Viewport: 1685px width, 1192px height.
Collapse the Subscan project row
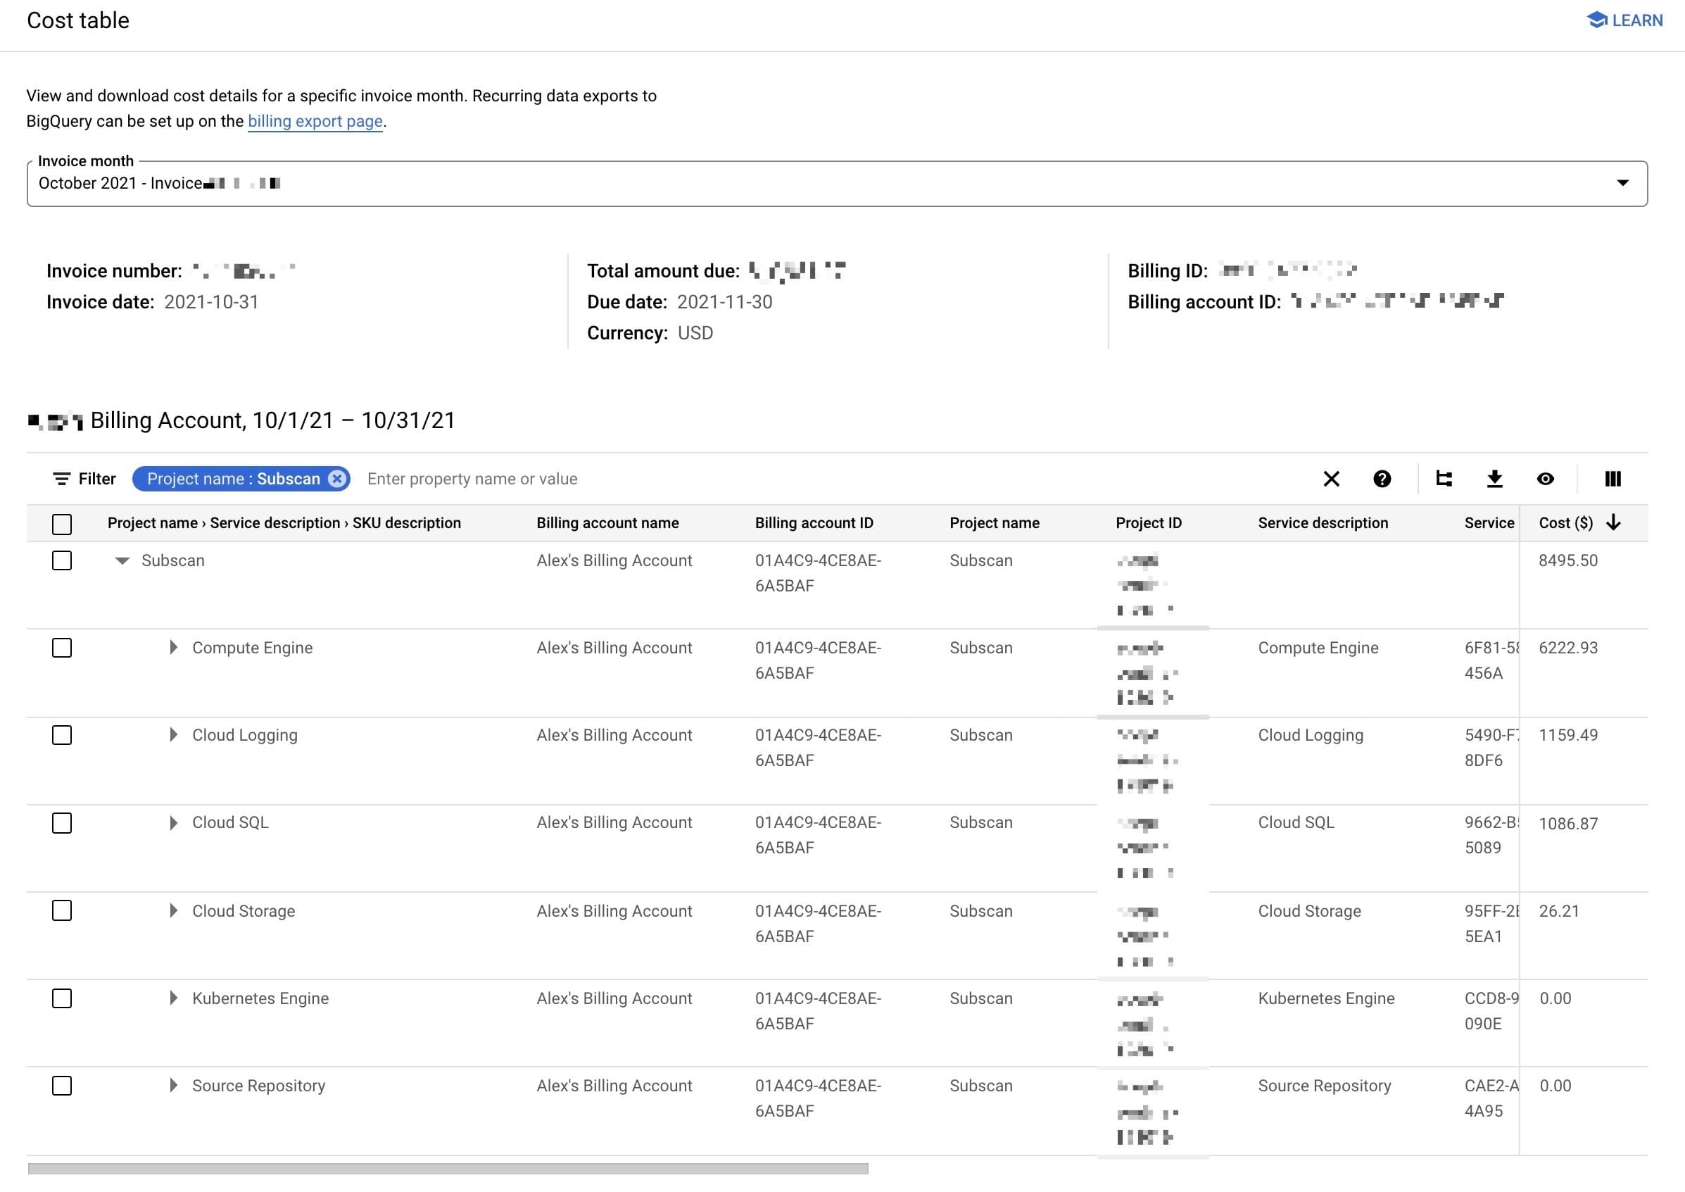(x=122, y=560)
